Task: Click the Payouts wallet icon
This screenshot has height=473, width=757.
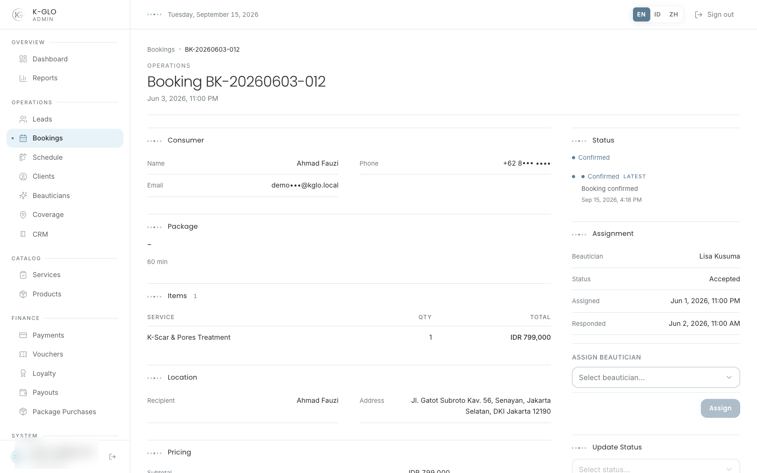Action: pos(23,393)
